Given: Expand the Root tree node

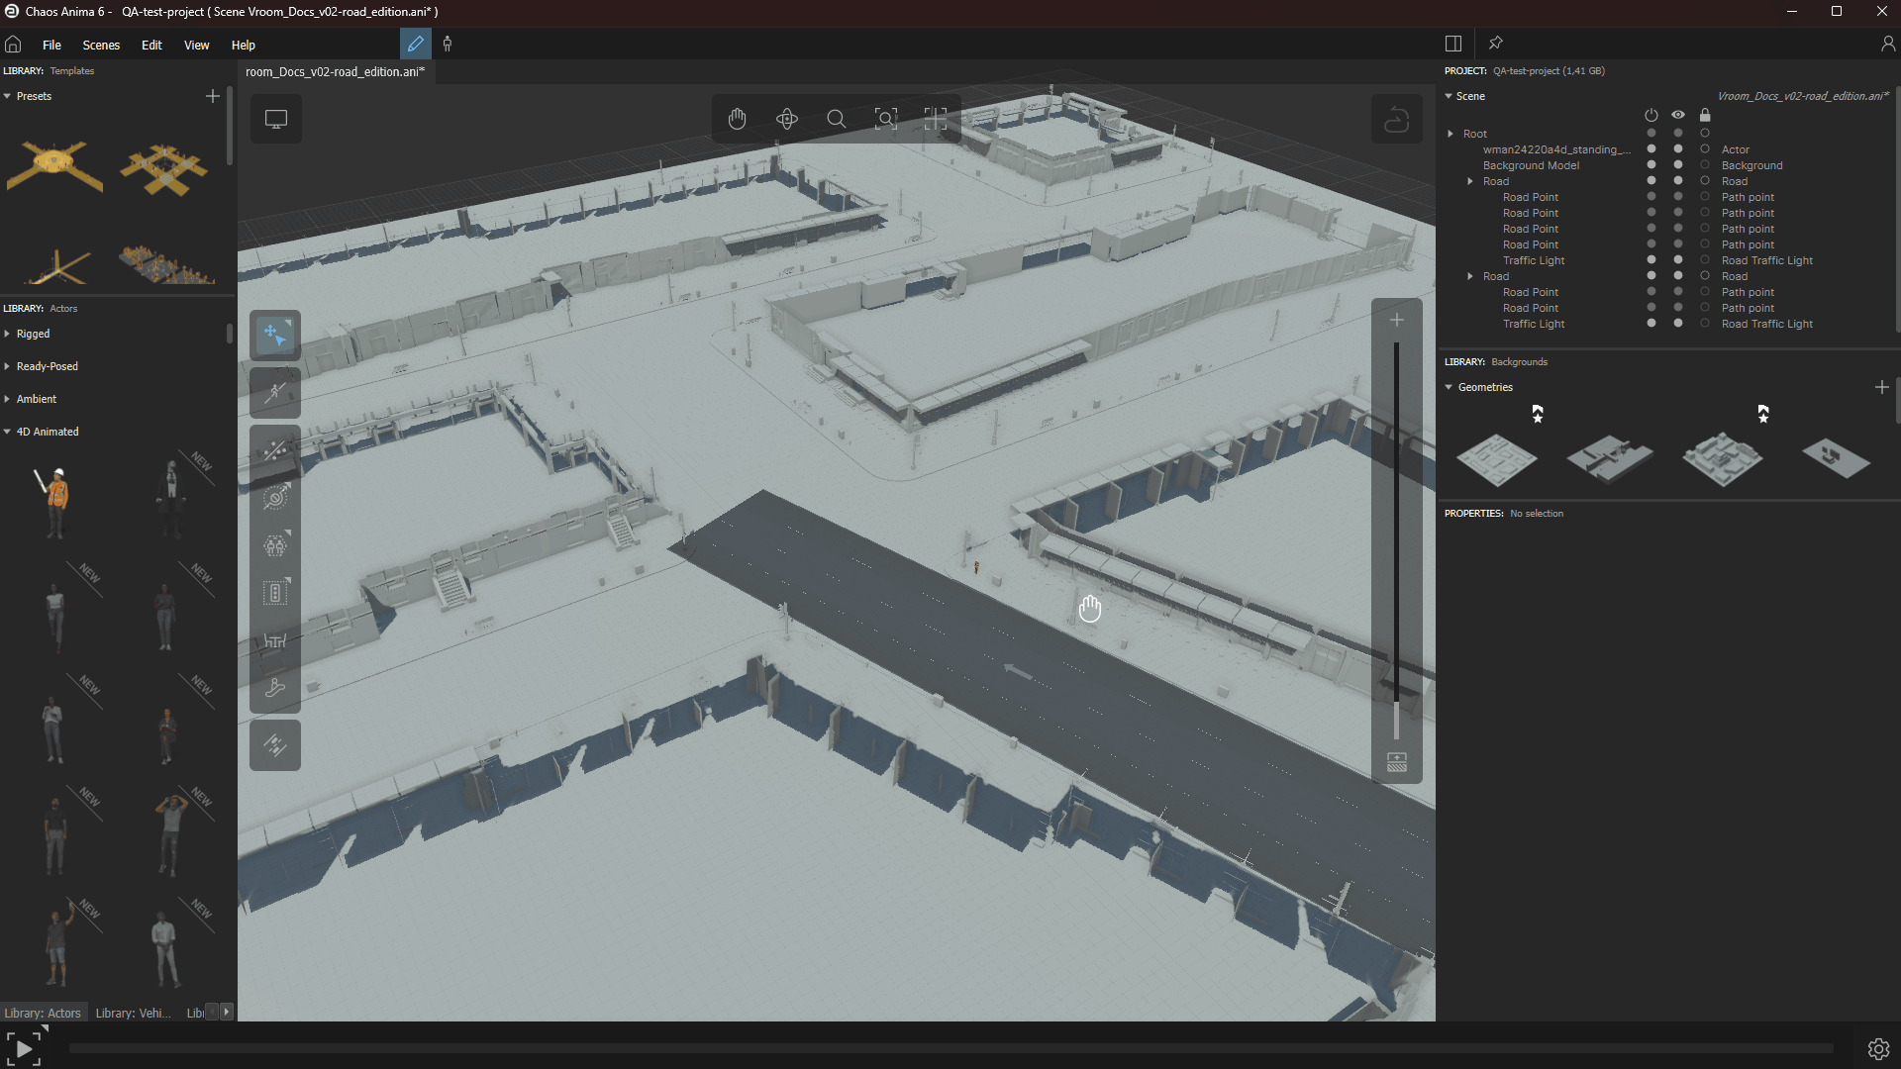Looking at the screenshot, I should pos(1451,134).
